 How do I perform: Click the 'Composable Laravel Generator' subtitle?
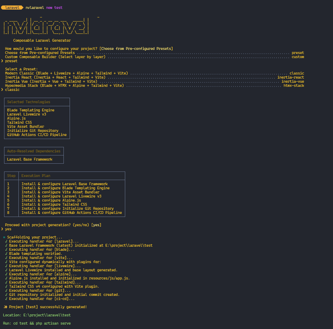point(42,40)
